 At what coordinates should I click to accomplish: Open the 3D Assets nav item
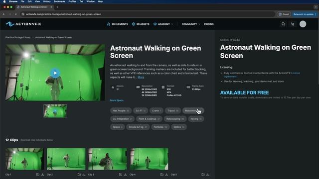141,24
